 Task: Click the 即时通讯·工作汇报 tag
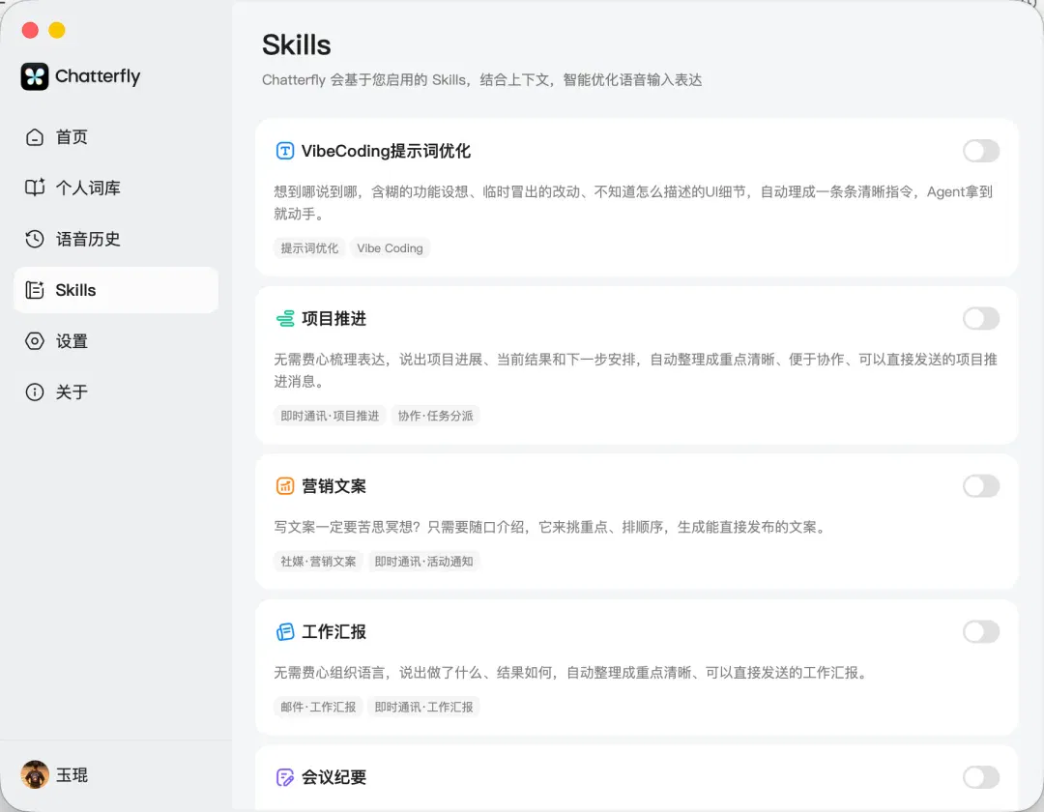(423, 707)
